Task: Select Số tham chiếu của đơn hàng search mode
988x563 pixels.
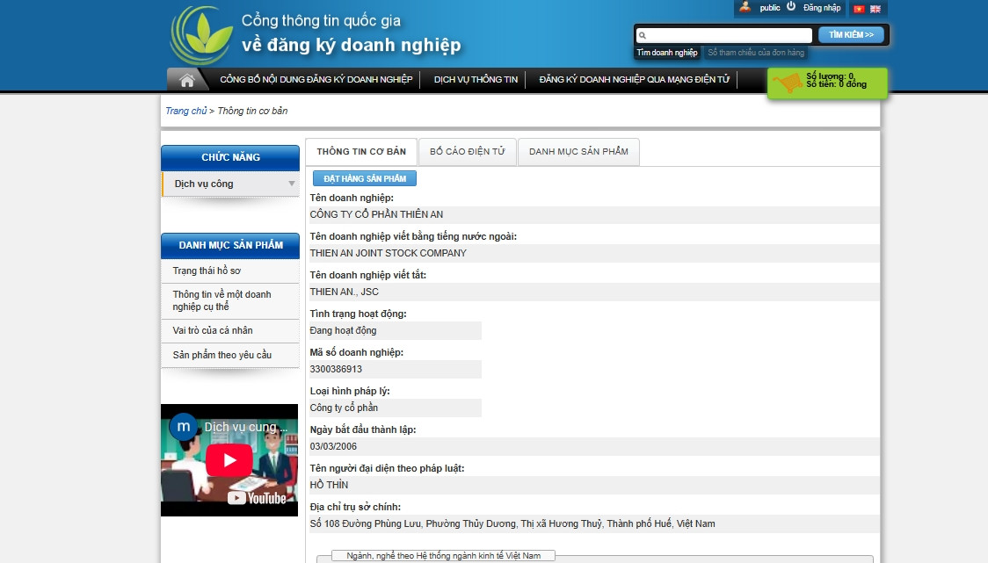Action: coord(756,53)
